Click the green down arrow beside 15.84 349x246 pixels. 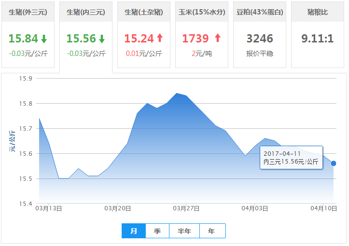[44, 39]
